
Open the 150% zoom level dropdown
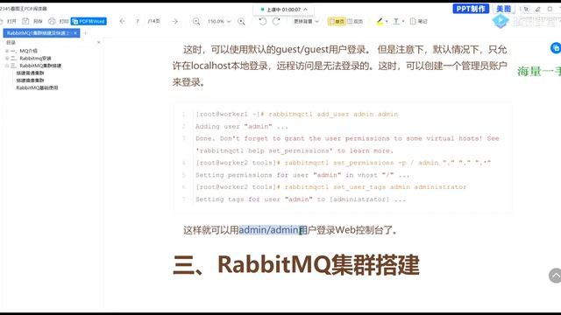pyautogui.click(x=219, y=21)
